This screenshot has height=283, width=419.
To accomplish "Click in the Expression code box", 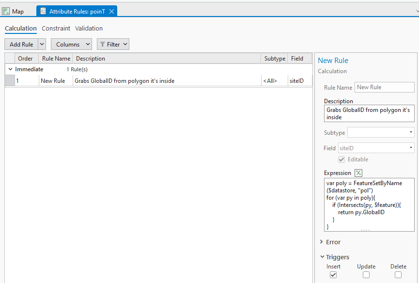I will [x=369, y=204].
